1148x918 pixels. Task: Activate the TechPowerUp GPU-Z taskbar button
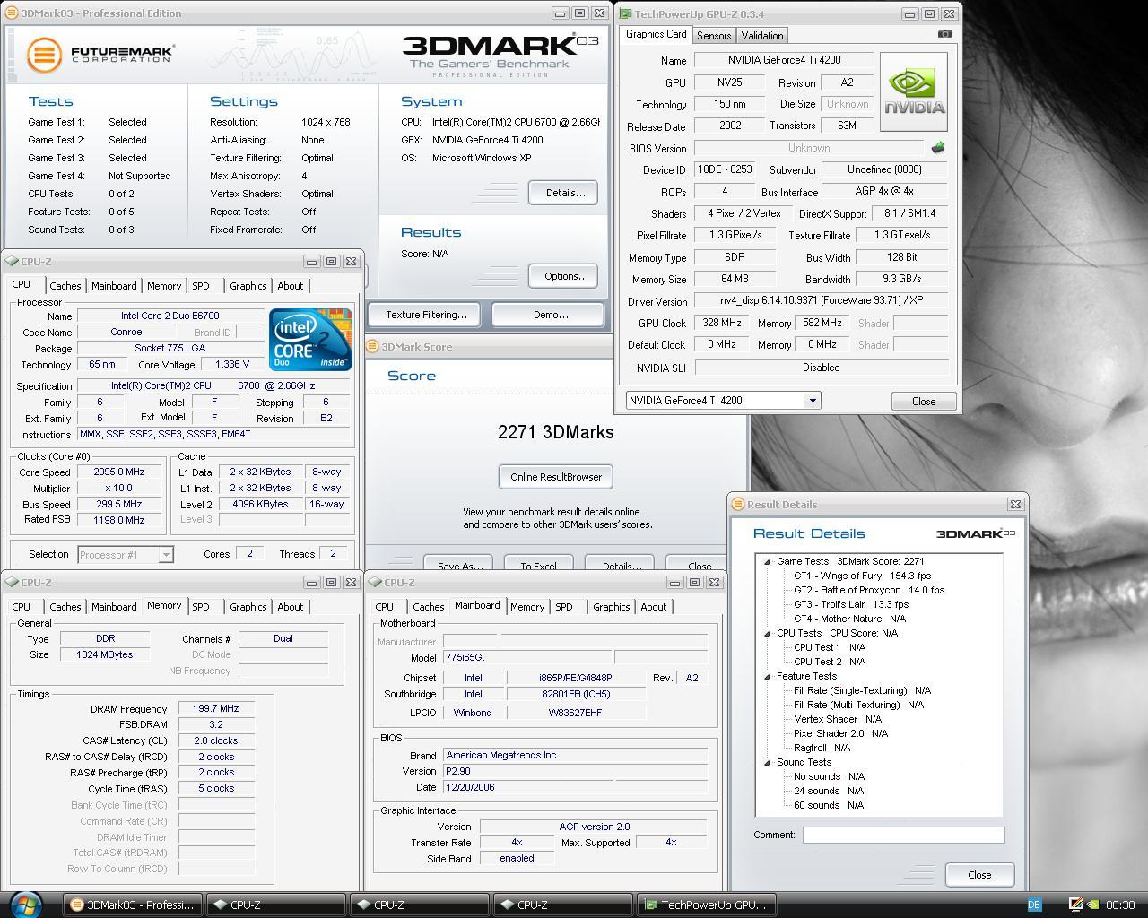(706, 905)
